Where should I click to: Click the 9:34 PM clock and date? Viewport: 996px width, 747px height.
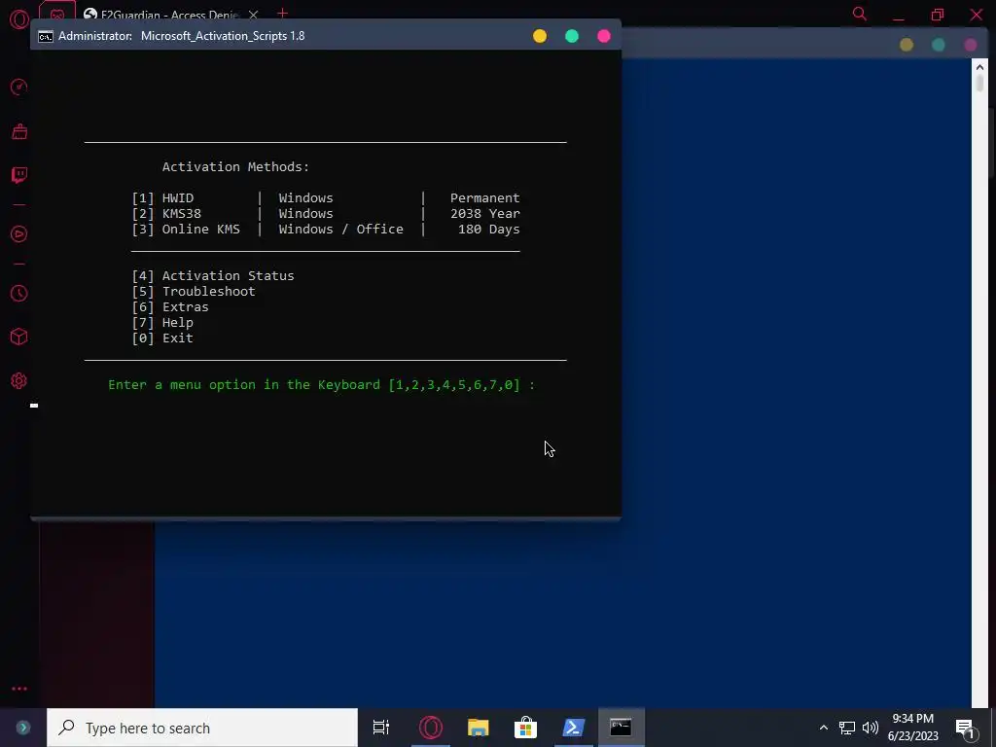pyautogui.click(x=912, y=728)
